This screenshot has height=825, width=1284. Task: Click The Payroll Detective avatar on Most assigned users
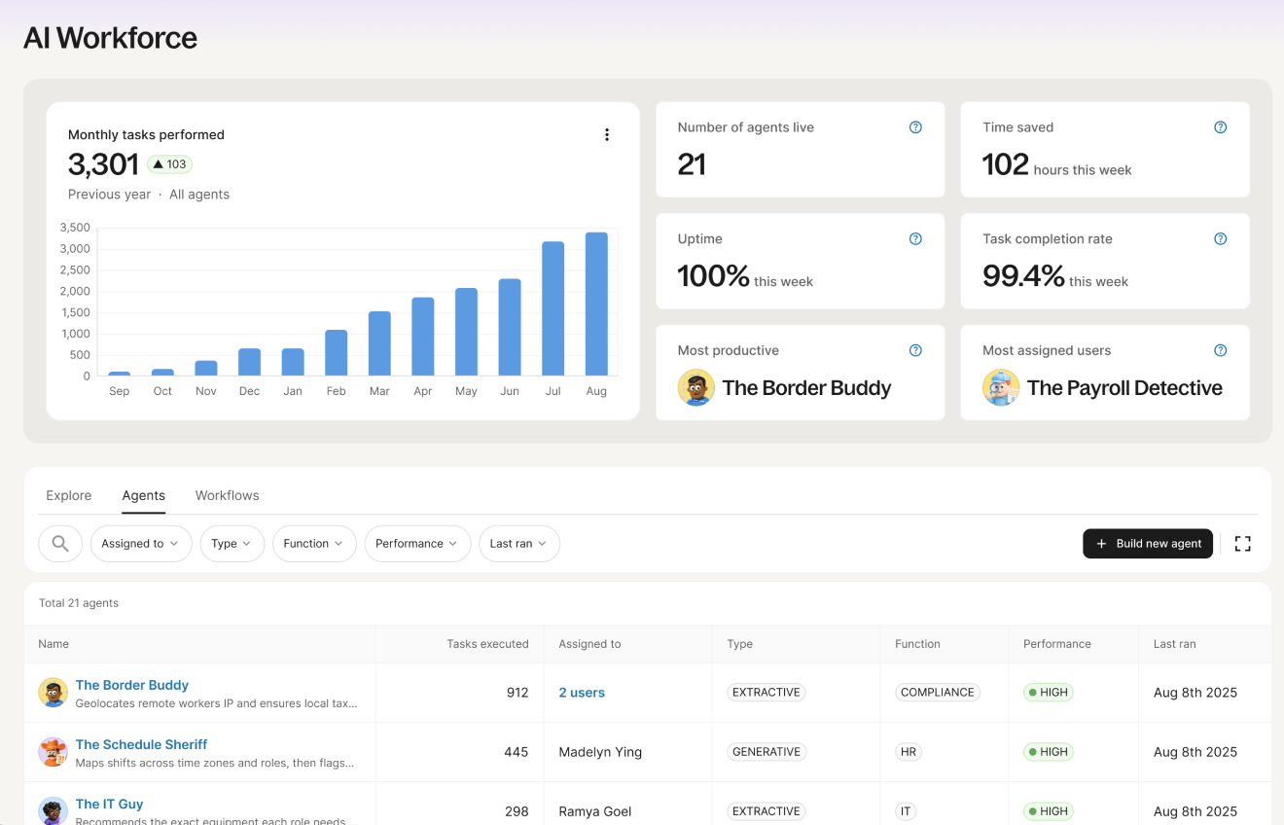pos(1001,387)
